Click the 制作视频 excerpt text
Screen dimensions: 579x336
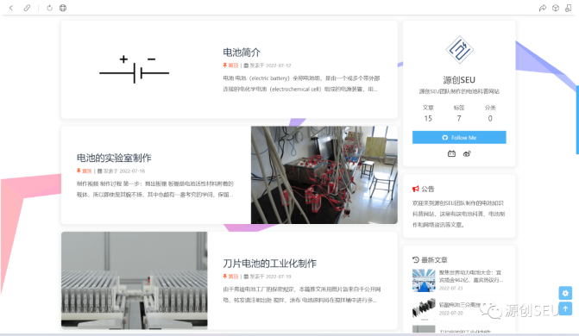click(155, 190)
